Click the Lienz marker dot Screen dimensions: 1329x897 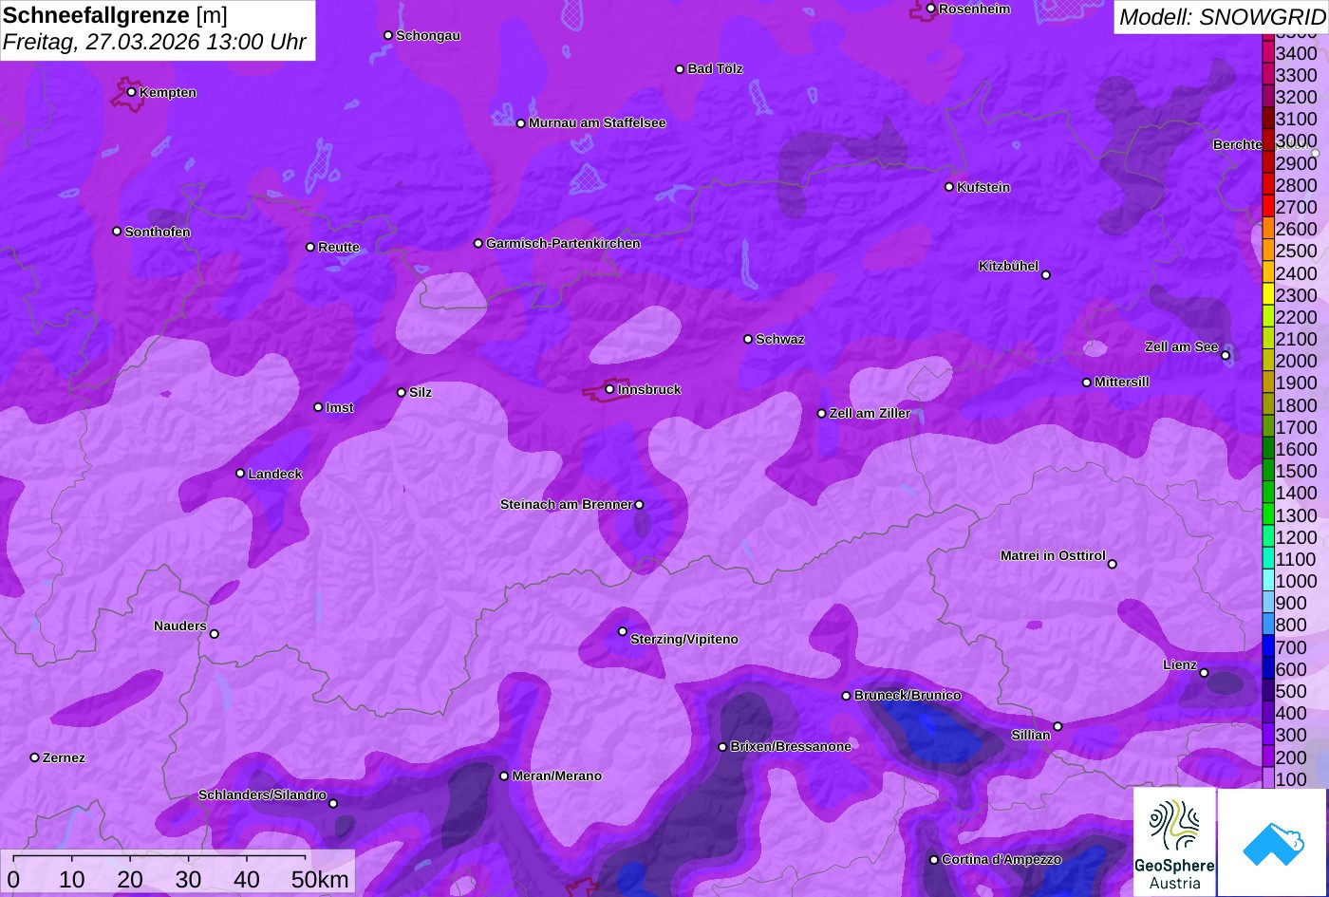pyautogui.click(x=1204, y=673)
